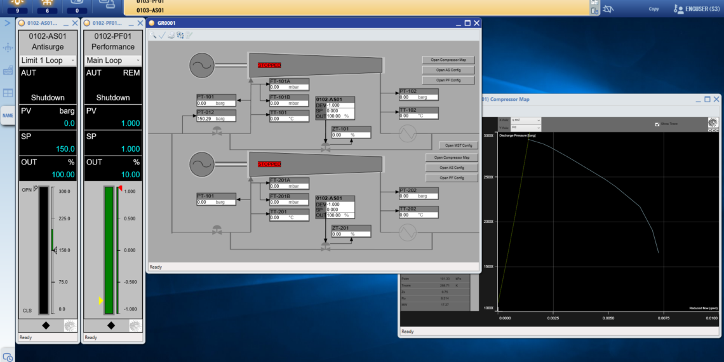Expand the left sidebar with the chevron arrow
The height and width of the screenshot is (362, 724).
(x=8, y=23)
